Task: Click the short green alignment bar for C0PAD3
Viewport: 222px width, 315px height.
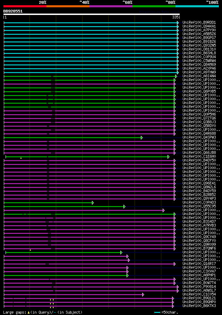Action: click(x=48, y=203)
